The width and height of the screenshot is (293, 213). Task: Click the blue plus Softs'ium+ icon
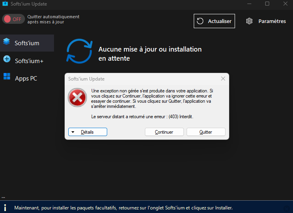click(7, 59)
